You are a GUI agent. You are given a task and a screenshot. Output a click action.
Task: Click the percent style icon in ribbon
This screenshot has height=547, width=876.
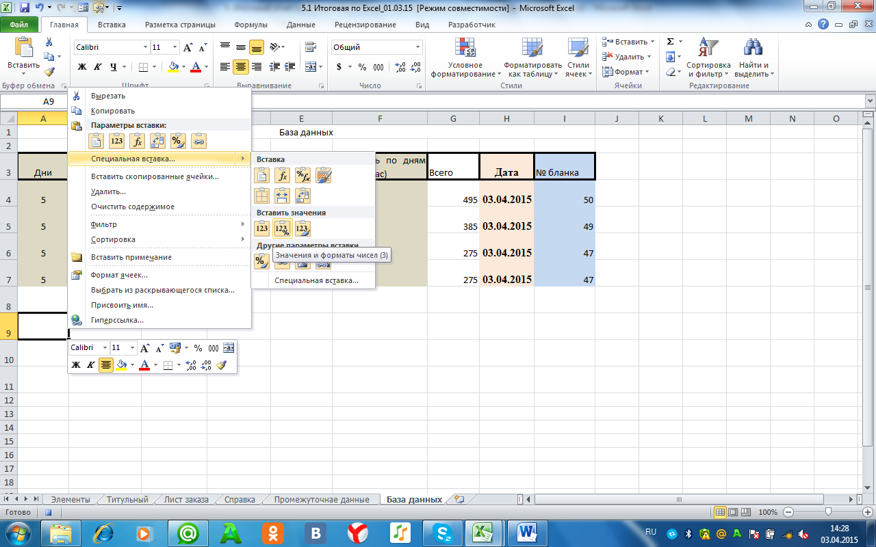(x=361, y=67)
